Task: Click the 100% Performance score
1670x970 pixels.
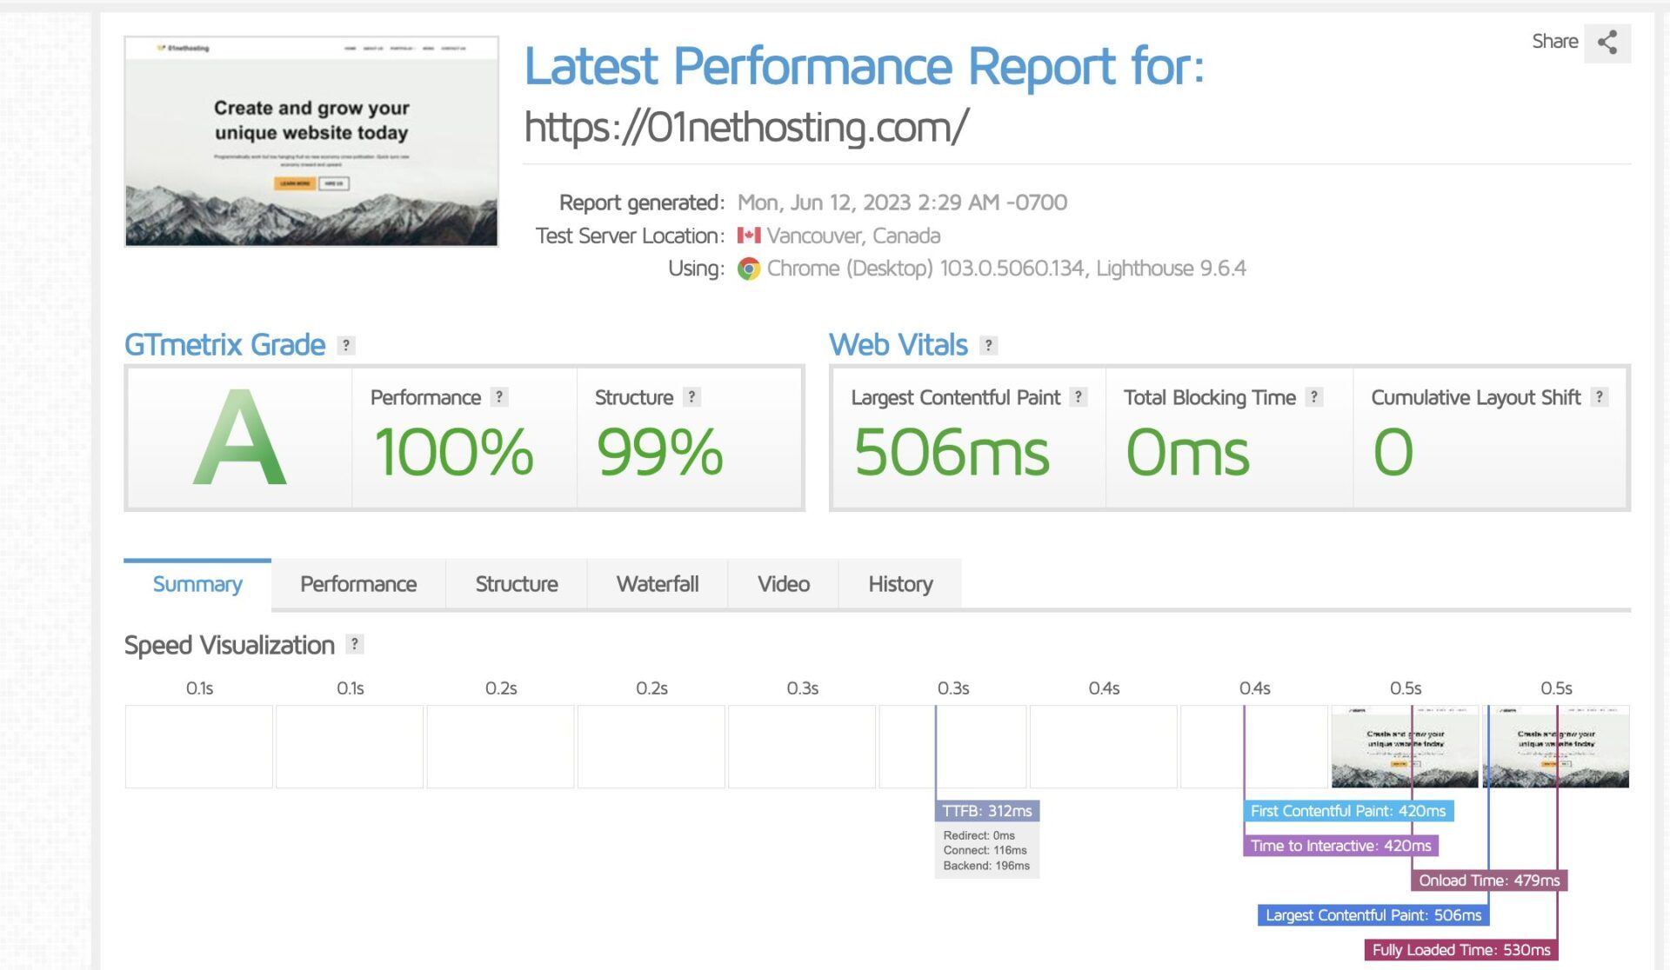Action: (x=453, y=452)
